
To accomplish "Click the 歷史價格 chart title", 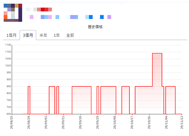I will [95, 27].
